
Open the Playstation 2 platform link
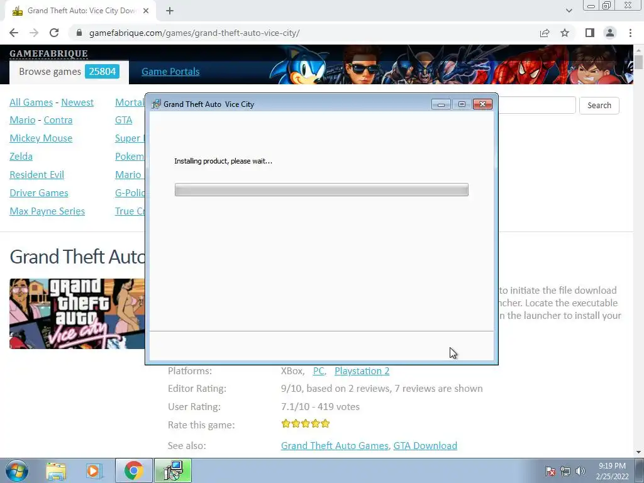pos(362,371)
